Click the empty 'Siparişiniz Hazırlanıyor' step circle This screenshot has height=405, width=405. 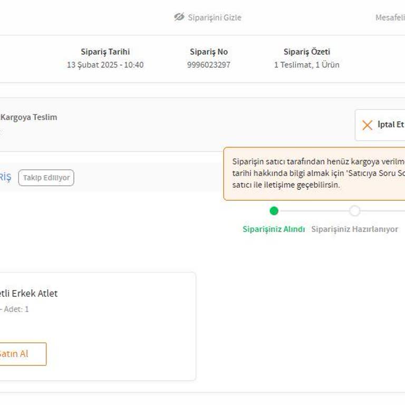[x=355, y=211]
